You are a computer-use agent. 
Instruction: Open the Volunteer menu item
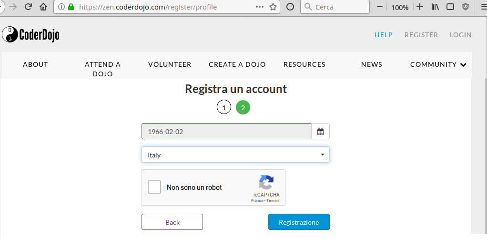170,64
